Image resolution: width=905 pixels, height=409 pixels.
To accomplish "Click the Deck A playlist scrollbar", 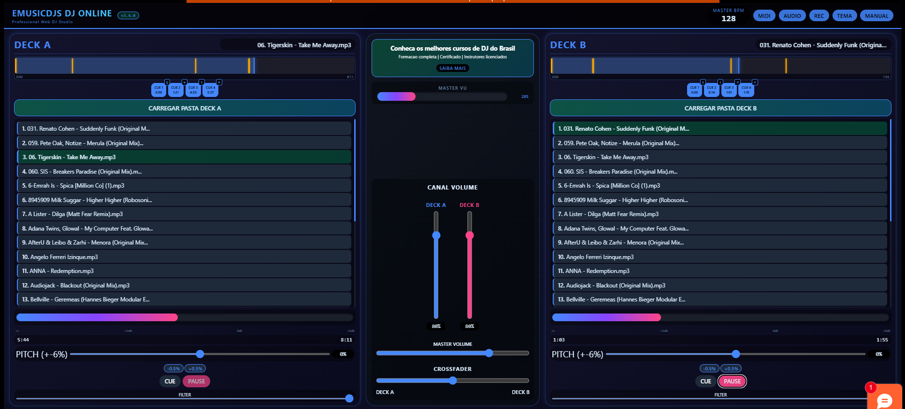I will point(355,170).
